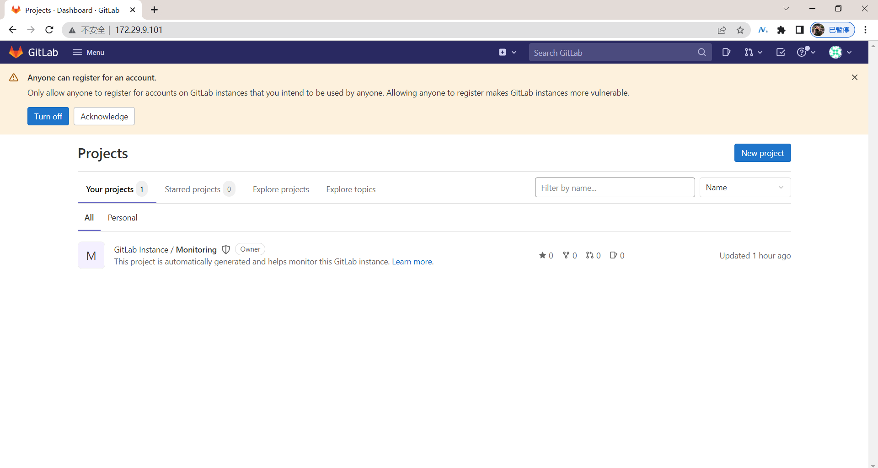Screen dimensions: 878x468
Task: Click the share page icon
Action: point(722,30)
